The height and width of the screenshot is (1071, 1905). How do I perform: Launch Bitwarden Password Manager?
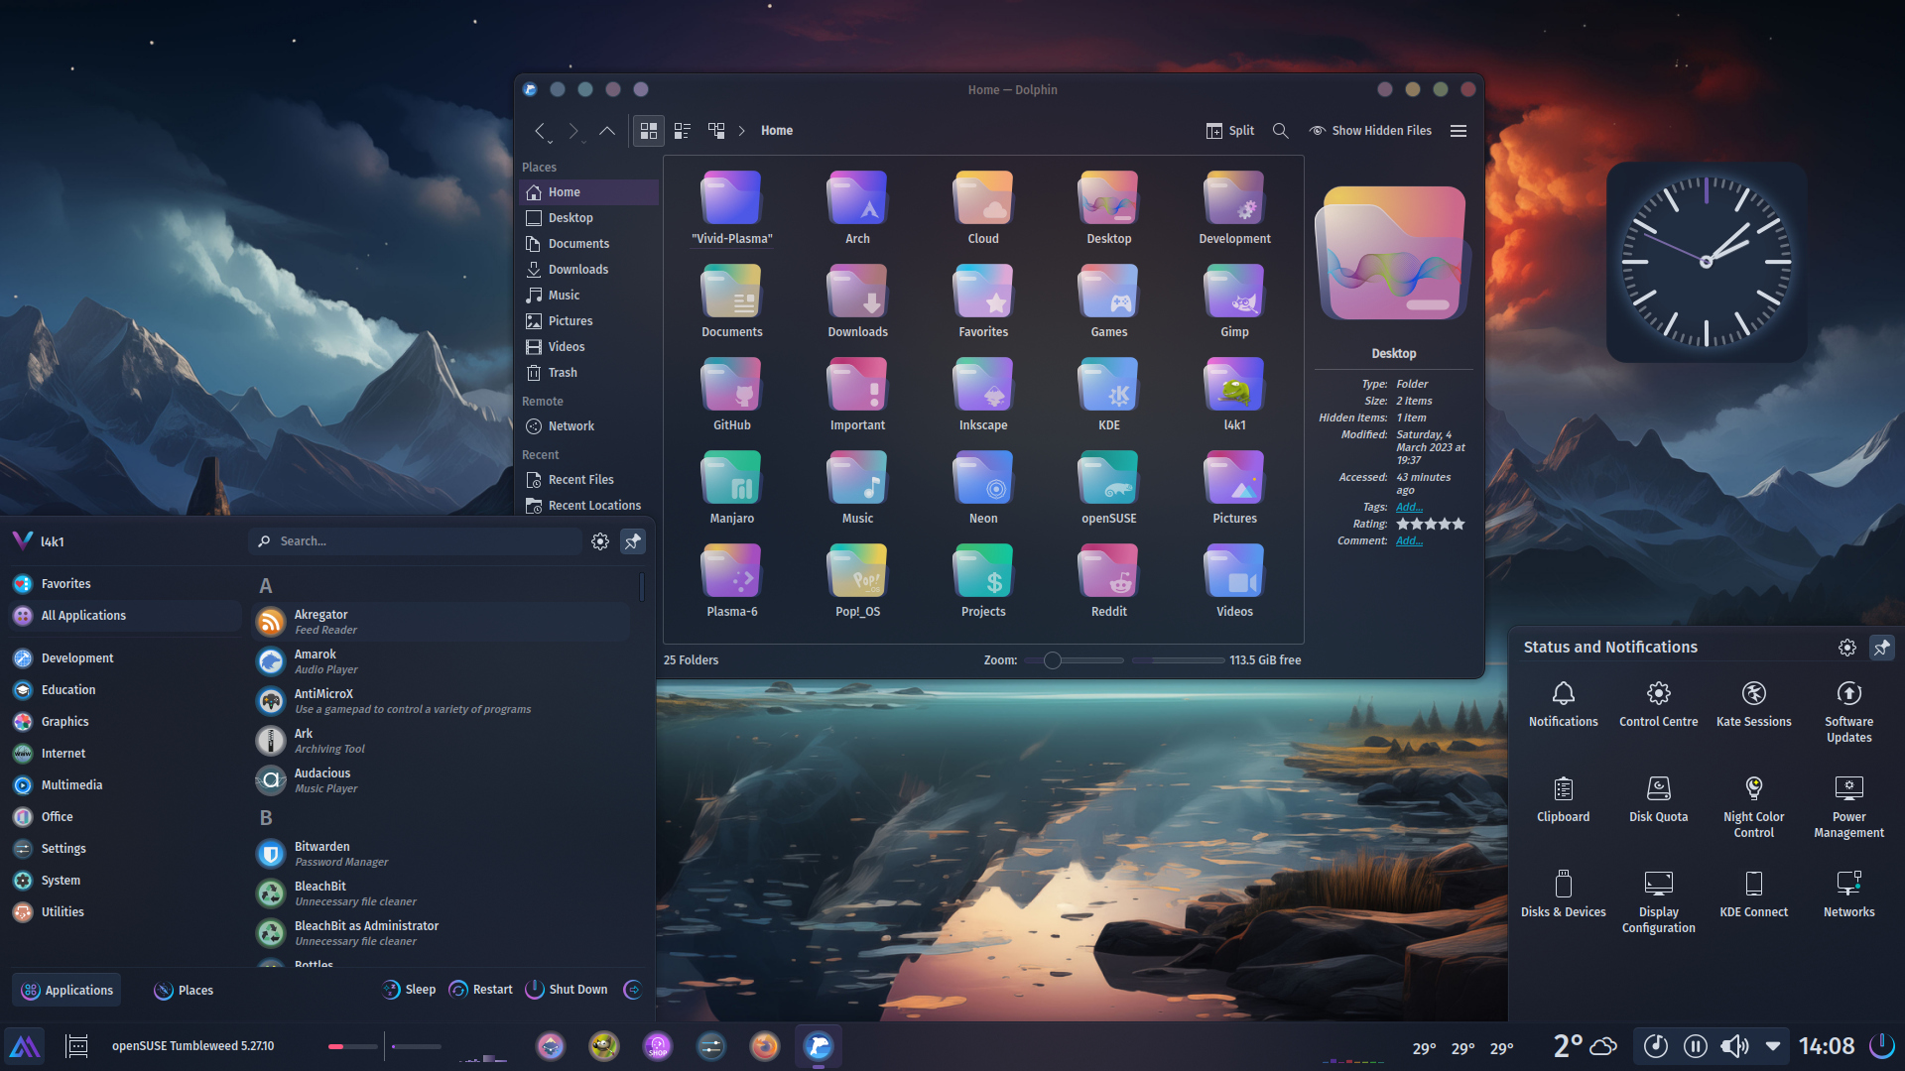pos(442,854)
